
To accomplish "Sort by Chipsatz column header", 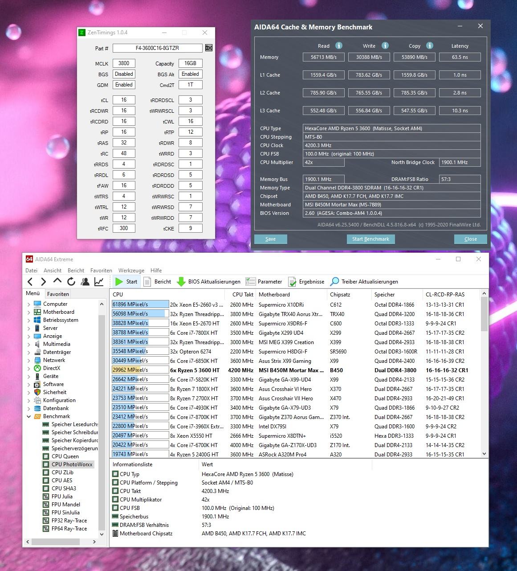I will click(x=340, y=294).
